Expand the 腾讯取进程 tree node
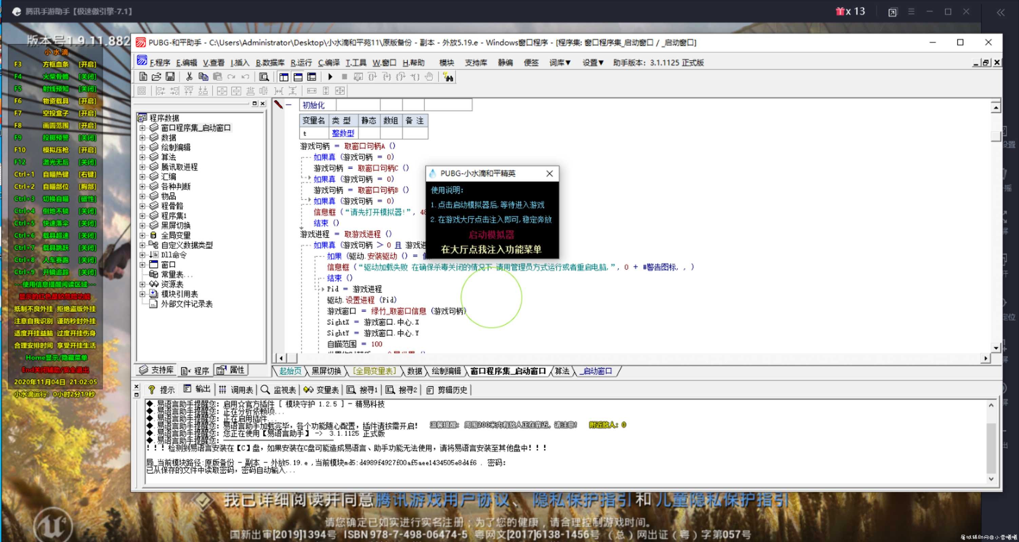The height and width of the screenshot is (542, 1019). click(x=142, y=167)
